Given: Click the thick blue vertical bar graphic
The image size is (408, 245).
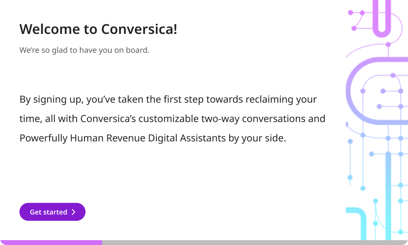Looking at the screenshot, I should click(x=388, y=196).
